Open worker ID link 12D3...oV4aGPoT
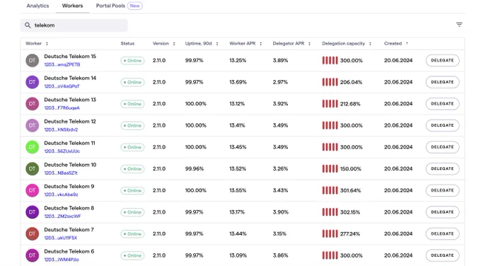 (62, 86)
